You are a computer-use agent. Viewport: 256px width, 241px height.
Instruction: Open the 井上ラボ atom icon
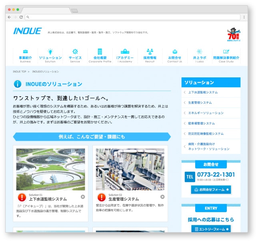pyautogui.click(x=200, y=52)
